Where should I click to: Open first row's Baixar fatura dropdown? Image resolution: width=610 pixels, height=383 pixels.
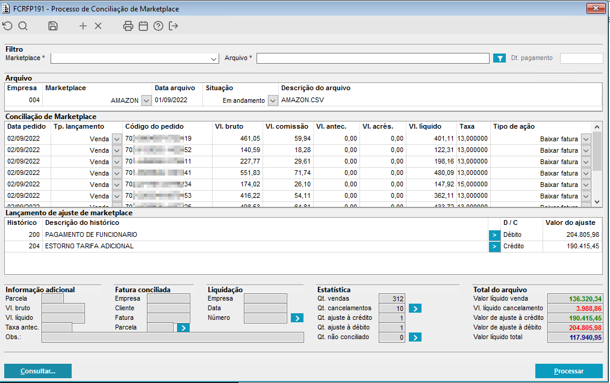(585, 139)
